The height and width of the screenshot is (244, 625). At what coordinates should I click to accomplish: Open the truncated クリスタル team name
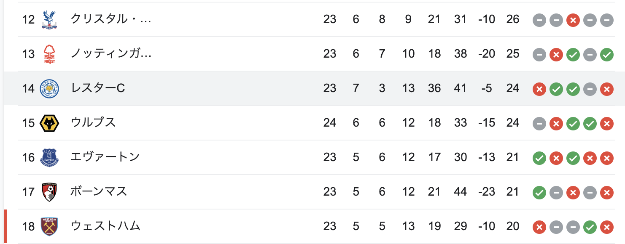111,19
